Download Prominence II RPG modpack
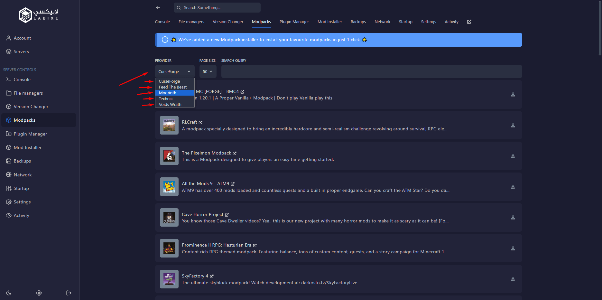 pos(513,248)
